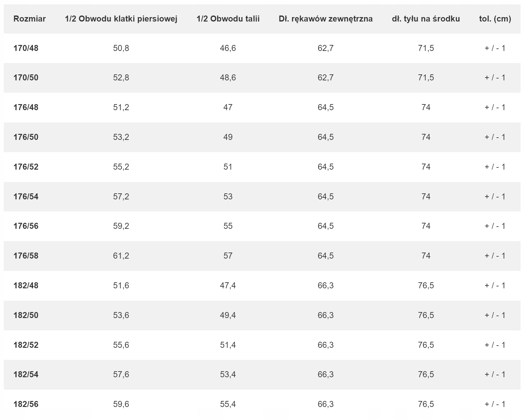Select the 170/48 size row label

pos(26,48)
